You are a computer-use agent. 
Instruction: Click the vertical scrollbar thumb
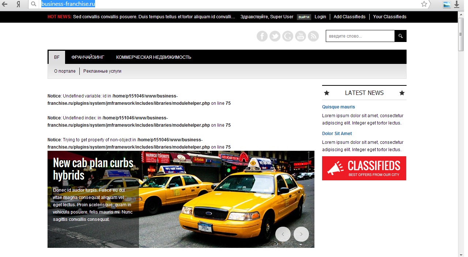click(461, 35)
